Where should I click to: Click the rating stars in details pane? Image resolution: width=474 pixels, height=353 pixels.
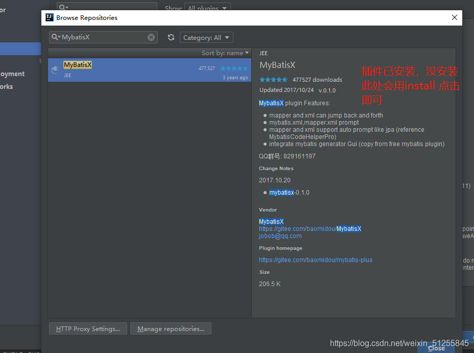point(273,80)
